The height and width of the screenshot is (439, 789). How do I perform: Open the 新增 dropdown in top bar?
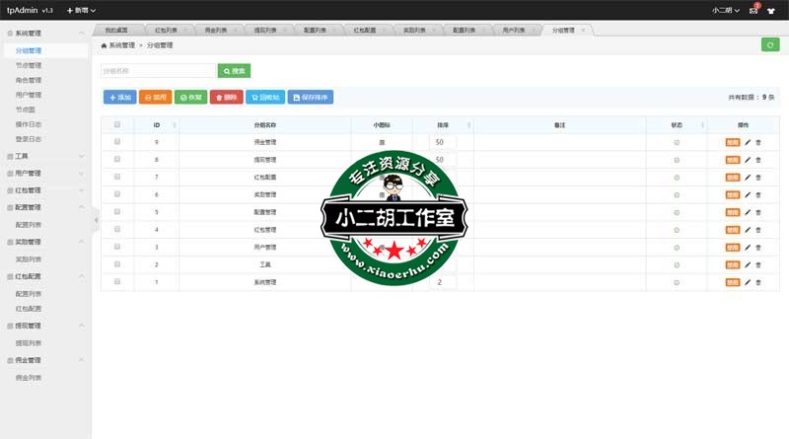pos(81,10)
